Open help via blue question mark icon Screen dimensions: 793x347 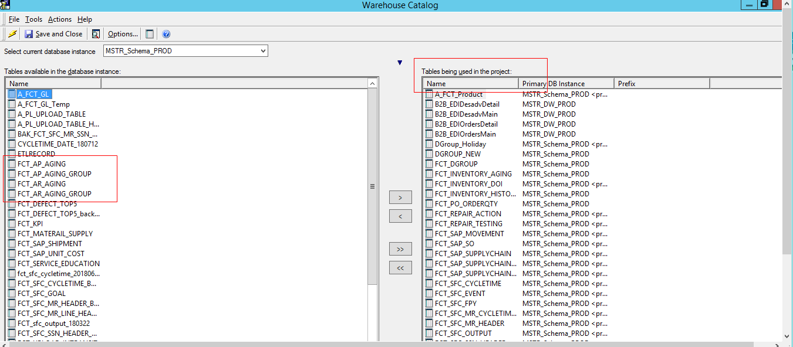click(166, 34)
